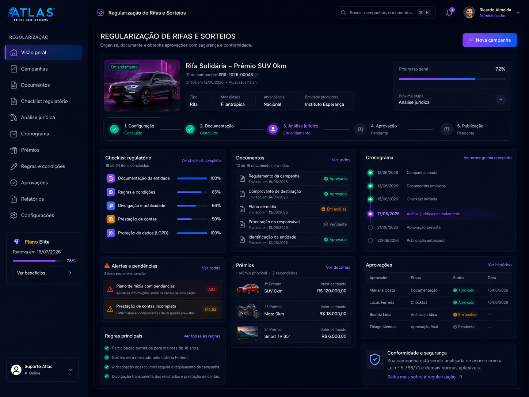Click the Documentos sidebar icon
The image size is (529, 397).
tap(14, 85)
